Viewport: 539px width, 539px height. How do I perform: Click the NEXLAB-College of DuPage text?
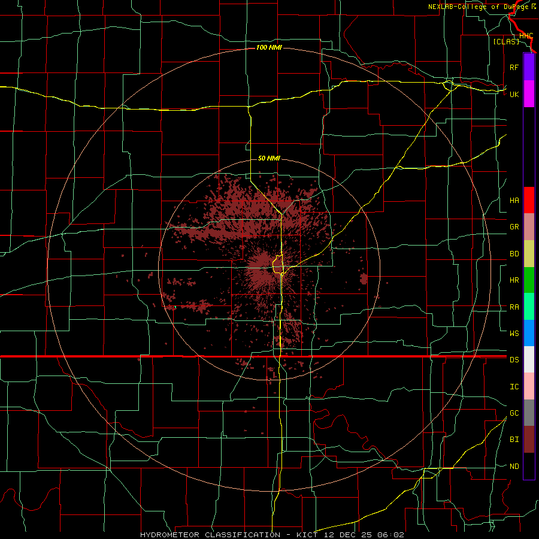coord(478,7)
